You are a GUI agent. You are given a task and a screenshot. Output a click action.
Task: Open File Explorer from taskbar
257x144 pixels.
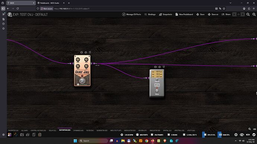[123, 141]
